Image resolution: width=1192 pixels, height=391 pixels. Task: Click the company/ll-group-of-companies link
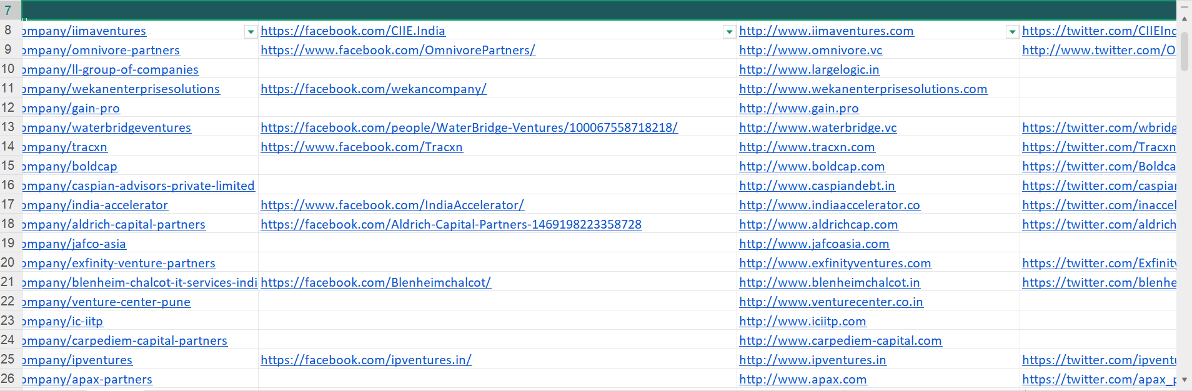[111, 70]
